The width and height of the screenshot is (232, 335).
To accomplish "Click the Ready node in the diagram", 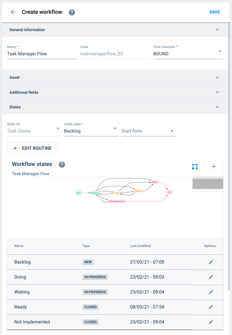I will 155,182.
